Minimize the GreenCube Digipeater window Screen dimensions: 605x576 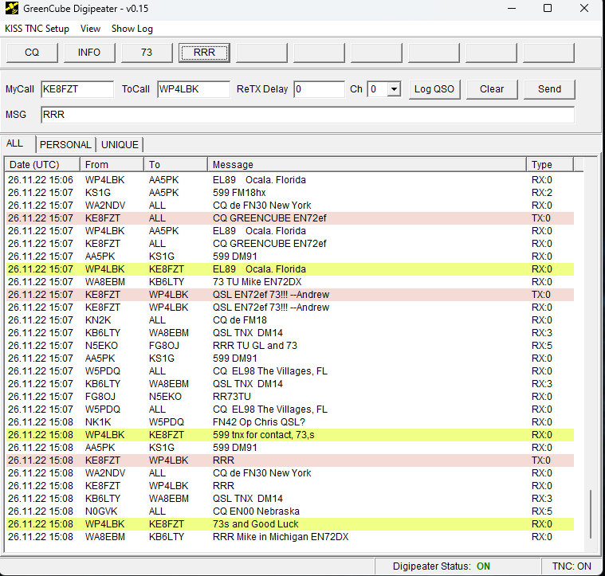[x=512, y=8]
